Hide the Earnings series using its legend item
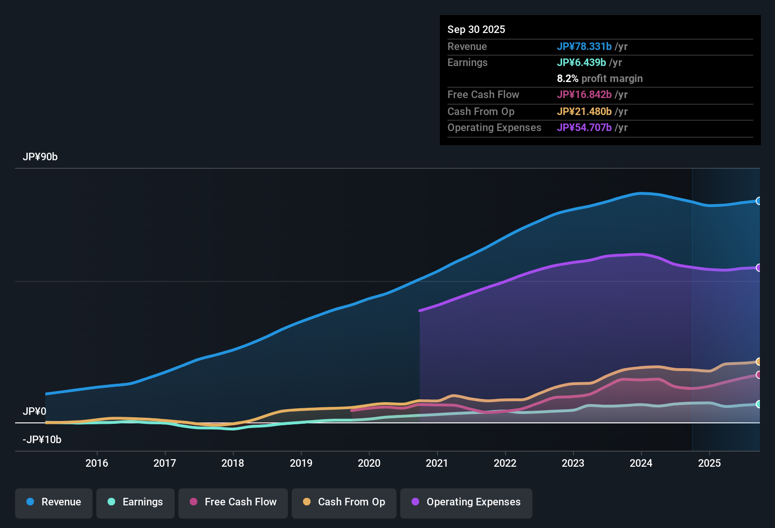This screenshot has width=775, height=528. 135,502
